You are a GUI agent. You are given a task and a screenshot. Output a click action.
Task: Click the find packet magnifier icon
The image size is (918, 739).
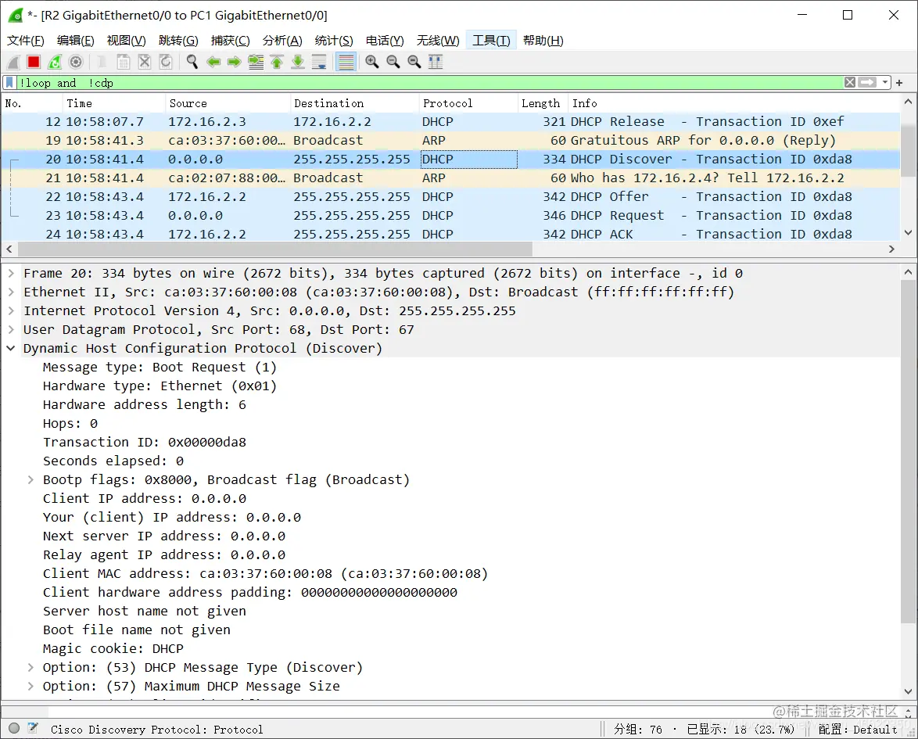click(x=192, y=62)
